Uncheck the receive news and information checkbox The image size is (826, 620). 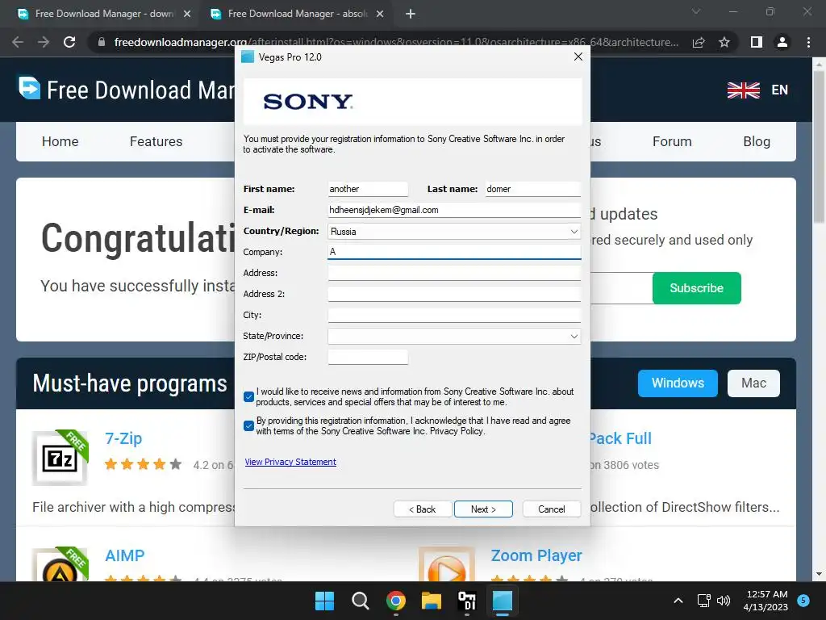pos(249,396)
